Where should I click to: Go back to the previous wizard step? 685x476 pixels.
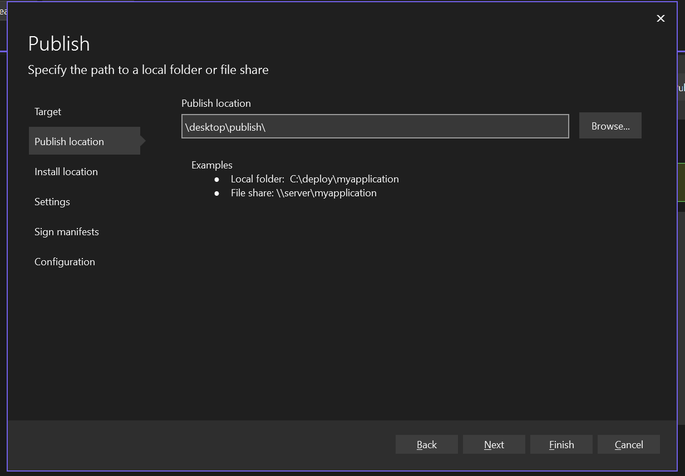pos(426,444)
